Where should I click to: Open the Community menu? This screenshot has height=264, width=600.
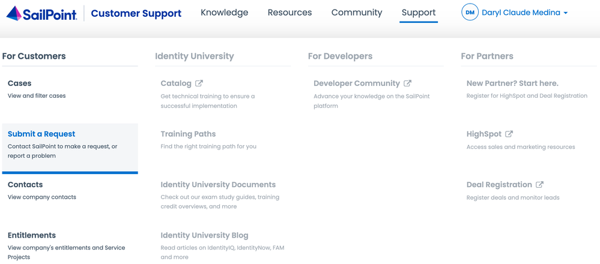coord(357,13)
